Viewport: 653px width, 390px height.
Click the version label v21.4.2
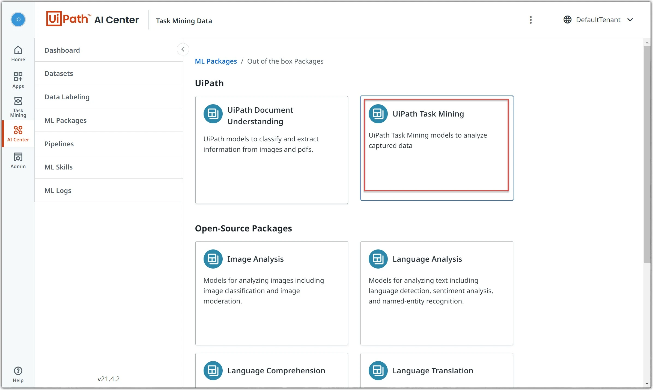pos(108,379)
